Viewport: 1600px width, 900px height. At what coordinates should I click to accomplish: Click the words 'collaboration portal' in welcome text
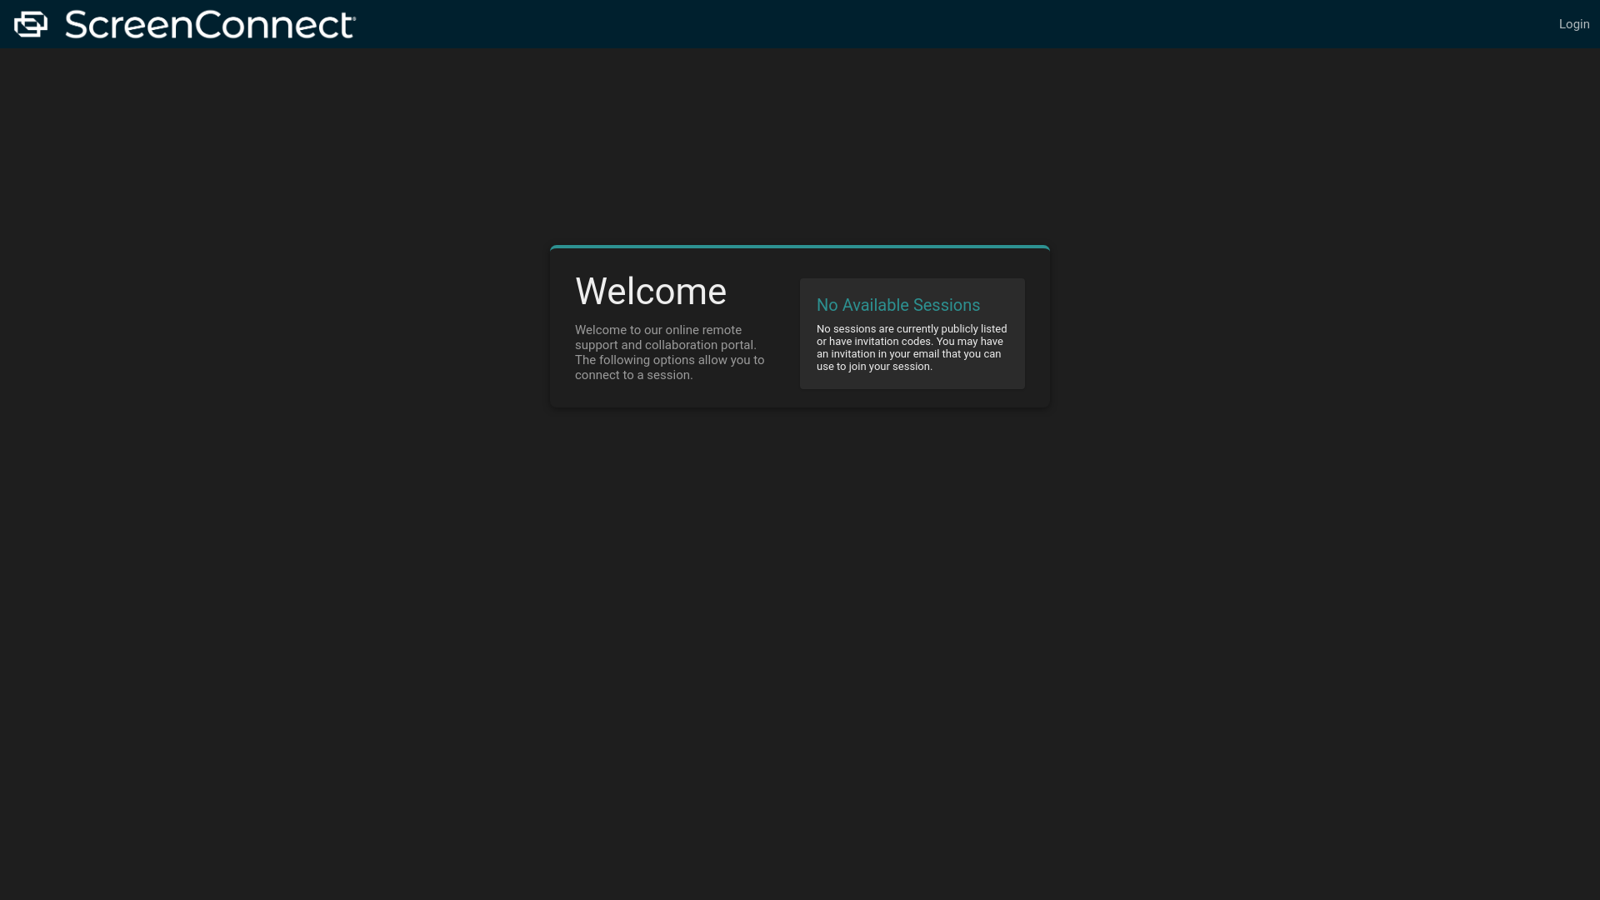(x=699, y=345)
